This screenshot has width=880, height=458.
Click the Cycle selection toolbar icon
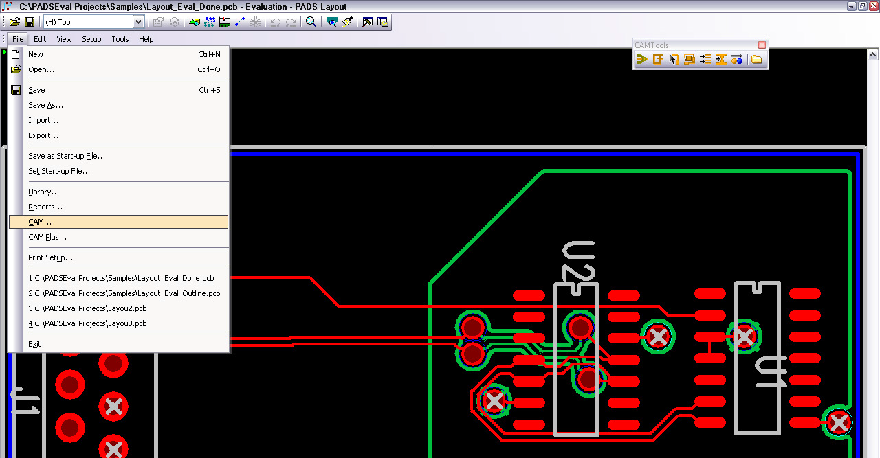click(175, 22)
